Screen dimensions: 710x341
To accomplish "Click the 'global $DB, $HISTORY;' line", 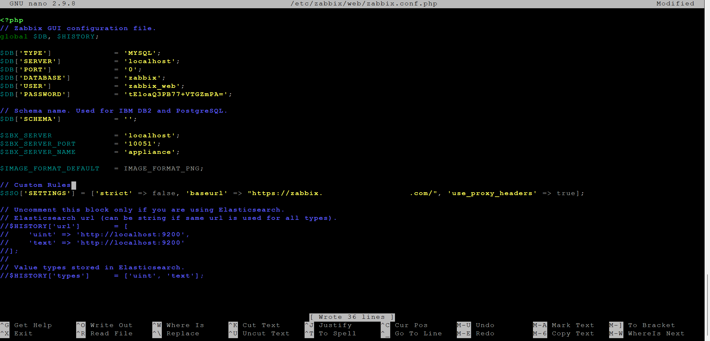I will [49, 36].
